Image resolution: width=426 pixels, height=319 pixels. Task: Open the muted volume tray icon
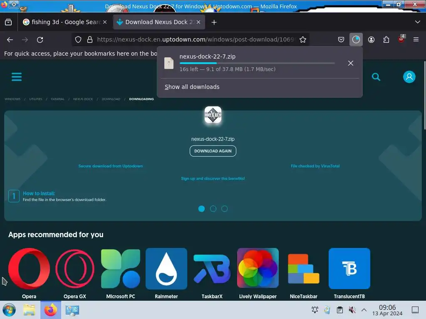[352, 310]
